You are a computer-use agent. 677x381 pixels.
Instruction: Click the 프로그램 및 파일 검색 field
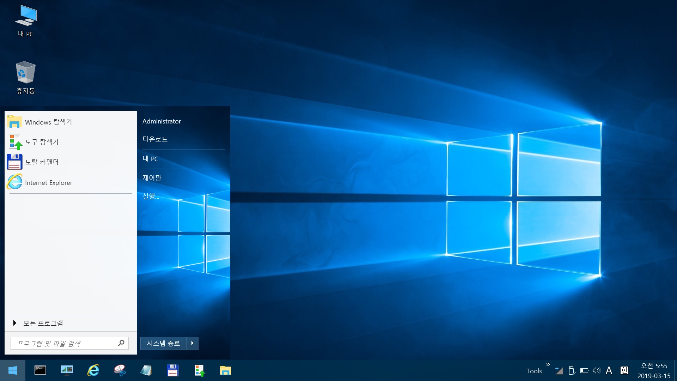pos(69,343)
